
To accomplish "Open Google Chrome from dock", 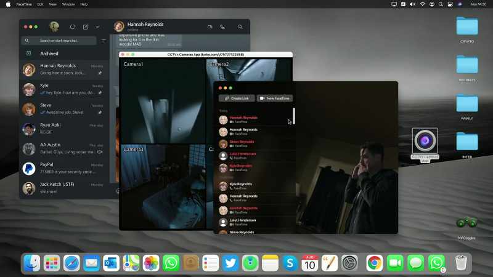I will pyautogui.click(x=374, y=263).
